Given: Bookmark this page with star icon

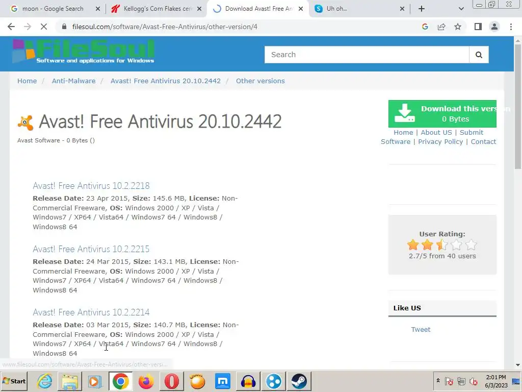Looking at the screenshot, I should 458,27.
